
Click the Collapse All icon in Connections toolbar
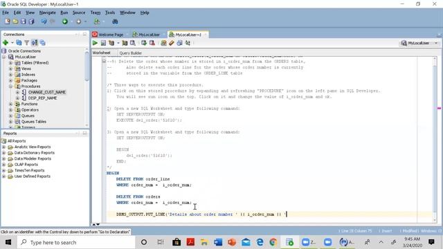coord(42,43)
